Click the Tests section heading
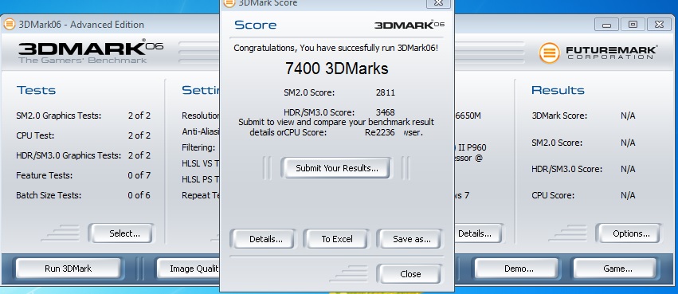678x294 pixels. 36,90
